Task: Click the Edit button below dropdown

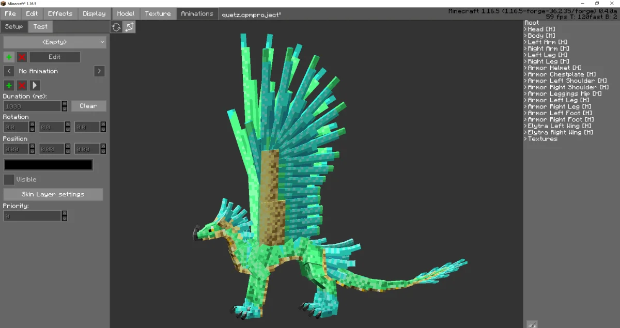Action: [55, 57]
